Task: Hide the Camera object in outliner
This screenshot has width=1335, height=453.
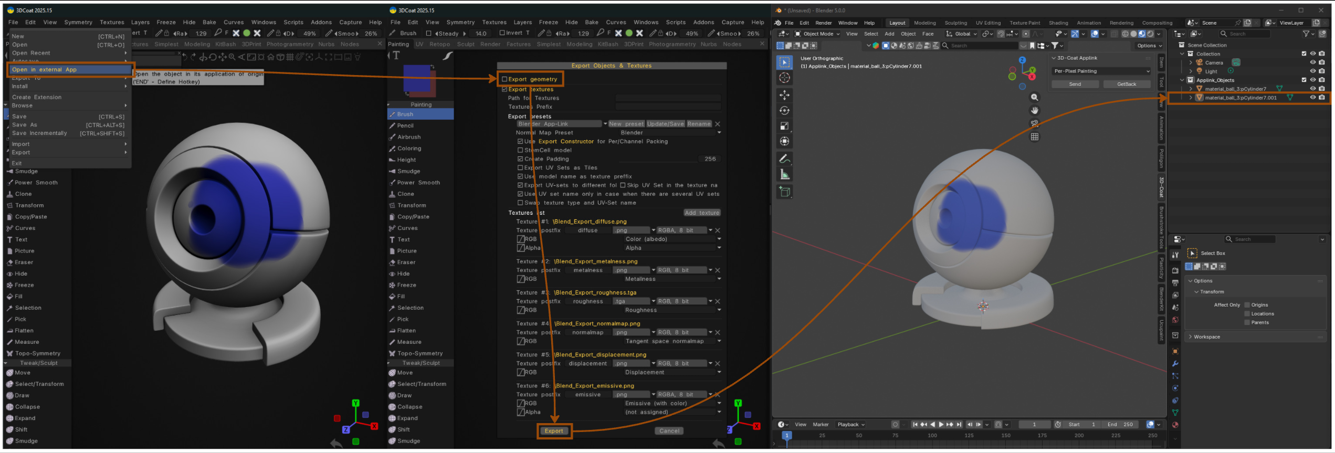Action: (1312, 62)
